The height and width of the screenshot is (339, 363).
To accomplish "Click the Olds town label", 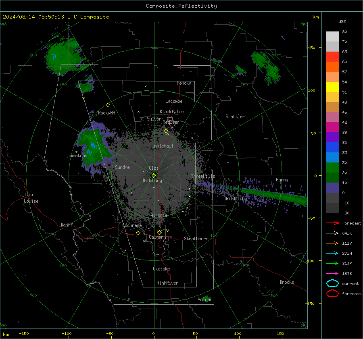I will (x=154, y=168).
